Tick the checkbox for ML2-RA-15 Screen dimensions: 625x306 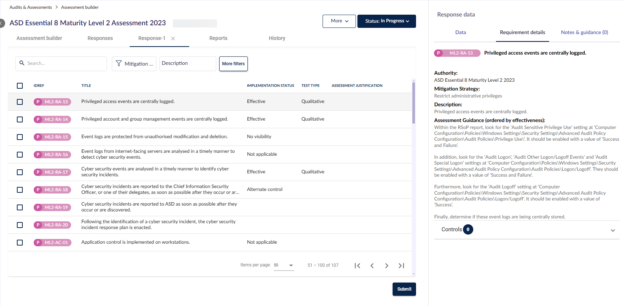tap(20, 137)
